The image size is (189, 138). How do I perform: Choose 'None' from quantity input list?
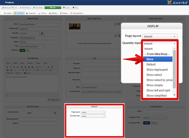coord(157,59)
